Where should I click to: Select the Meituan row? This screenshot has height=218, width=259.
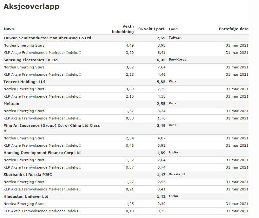(126, 104)
